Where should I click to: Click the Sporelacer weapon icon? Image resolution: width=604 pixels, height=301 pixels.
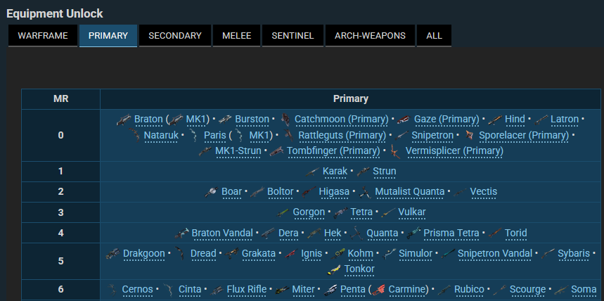[469, 135]
